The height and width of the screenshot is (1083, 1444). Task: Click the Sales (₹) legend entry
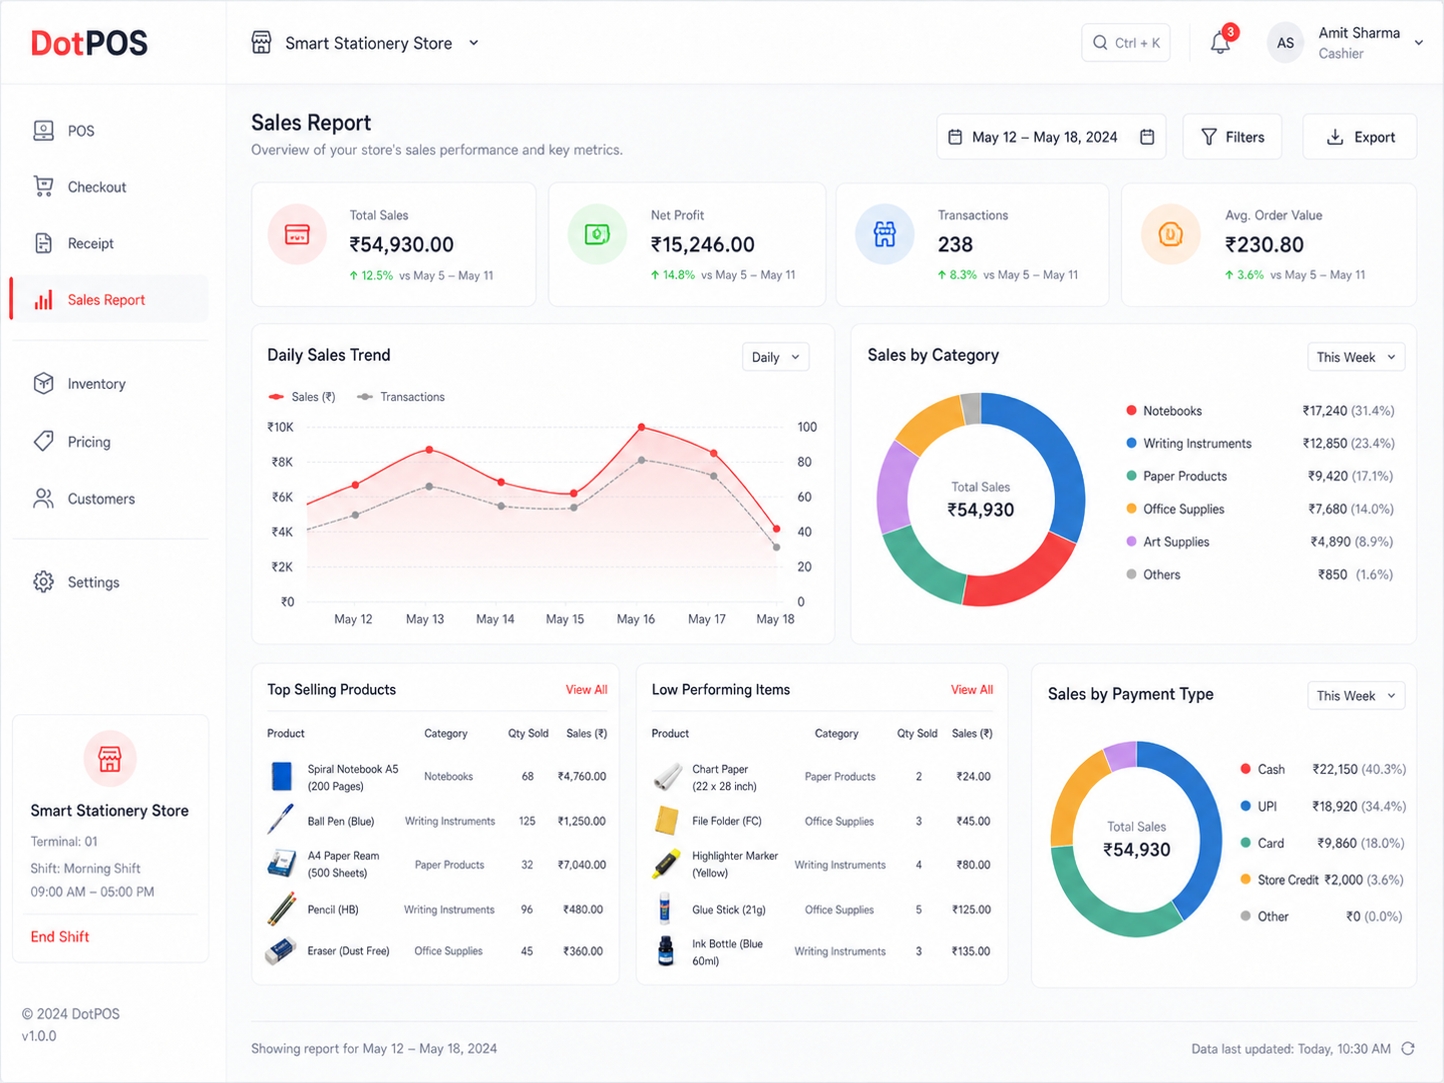[302, 397]
